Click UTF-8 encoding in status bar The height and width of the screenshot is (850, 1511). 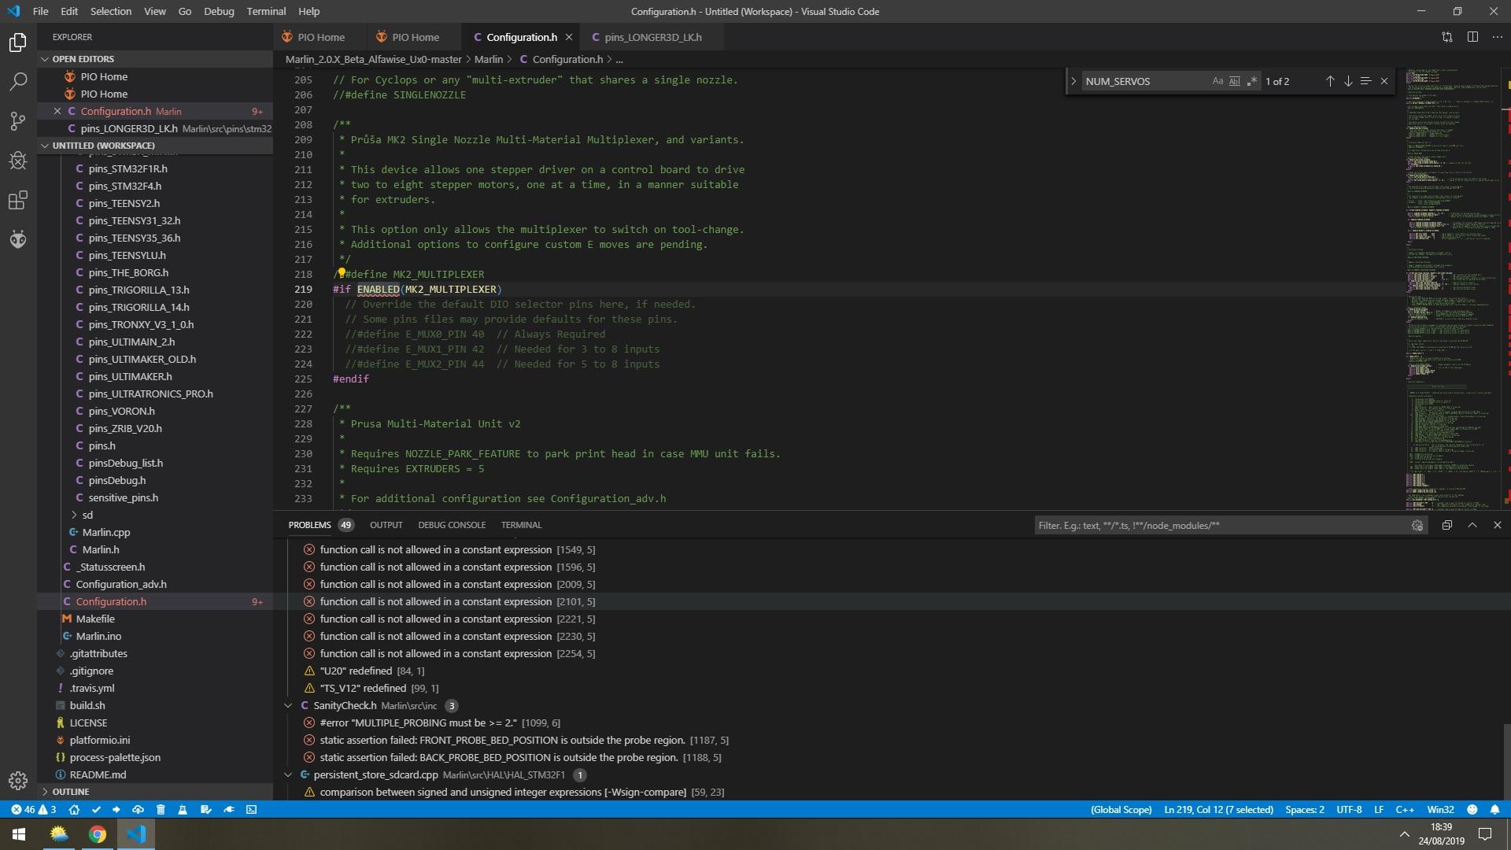pos(1349,809)
